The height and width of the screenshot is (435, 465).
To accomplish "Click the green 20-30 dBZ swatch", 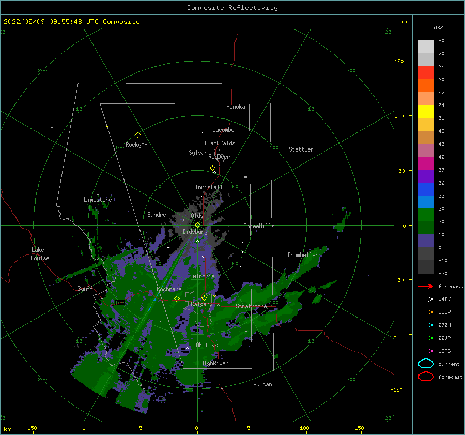I will [x=426, y=215].
